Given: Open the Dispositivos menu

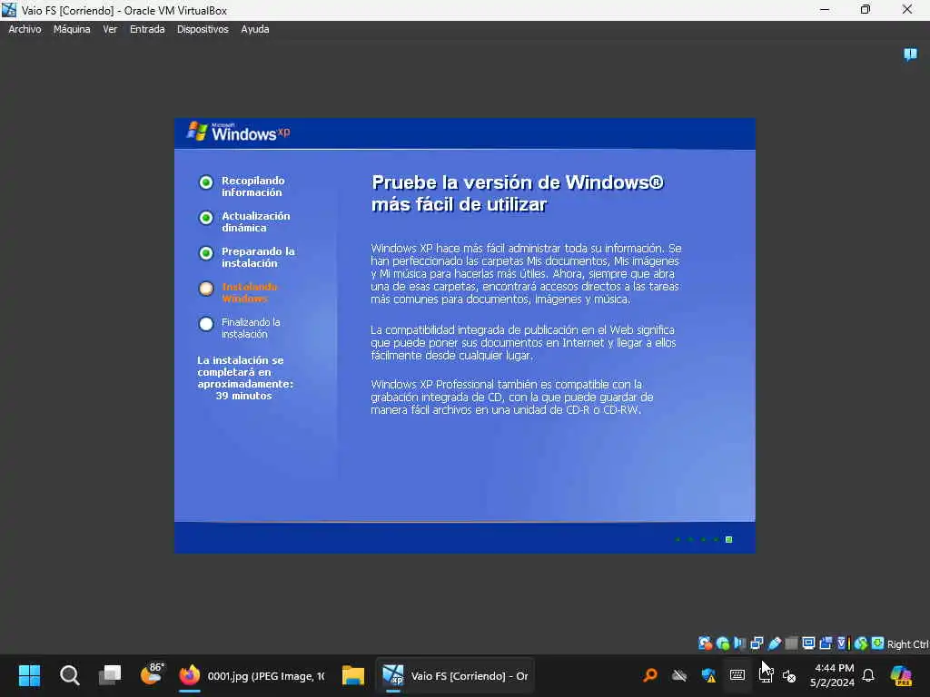Looking at the screenshot, I should tap(203, 29).
